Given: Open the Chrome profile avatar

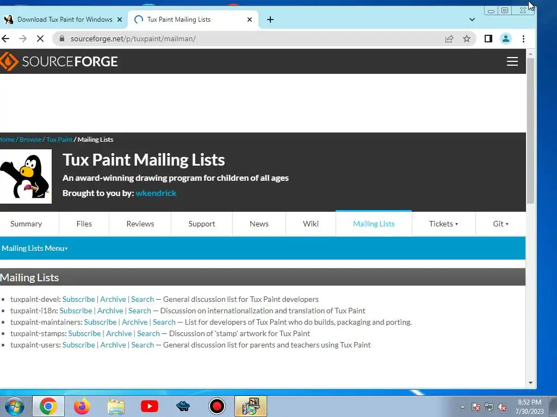Looking at the screenshot, I should click(x=506, y=39).
